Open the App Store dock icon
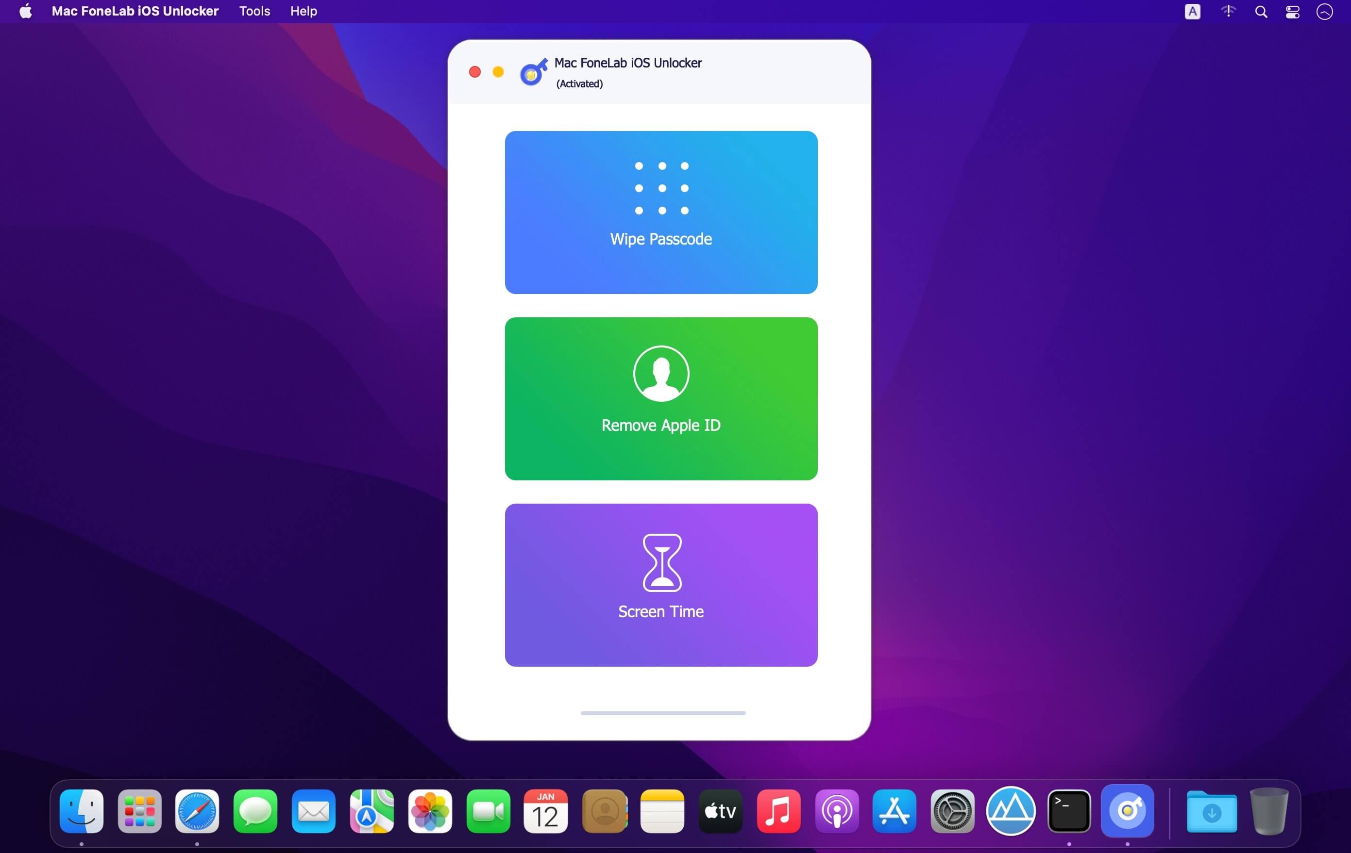Image resolution: width=1351 pixels, height=853 pixels. pos(894,811)
